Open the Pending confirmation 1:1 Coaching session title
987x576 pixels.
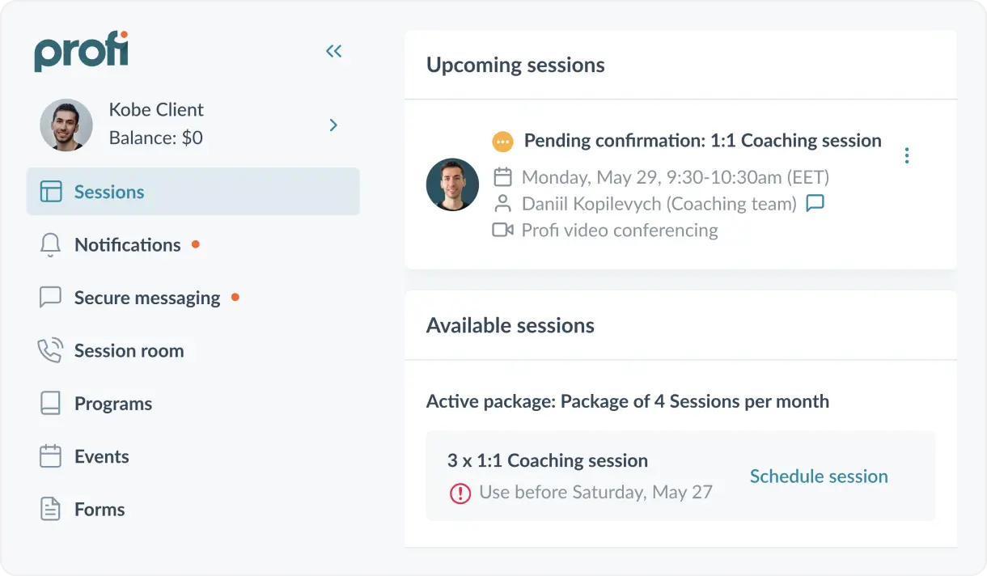pyautogui.click(x=702, y=141)
